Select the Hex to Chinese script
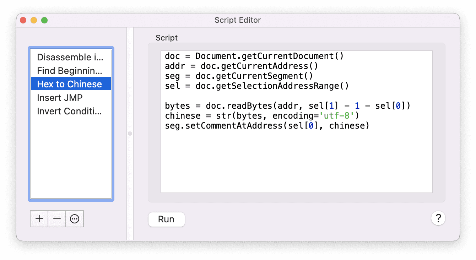The width and height of the screenshot is (476, 260). [71, 84]
